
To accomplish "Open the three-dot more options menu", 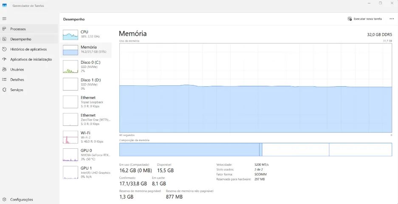I will (391, 19).
